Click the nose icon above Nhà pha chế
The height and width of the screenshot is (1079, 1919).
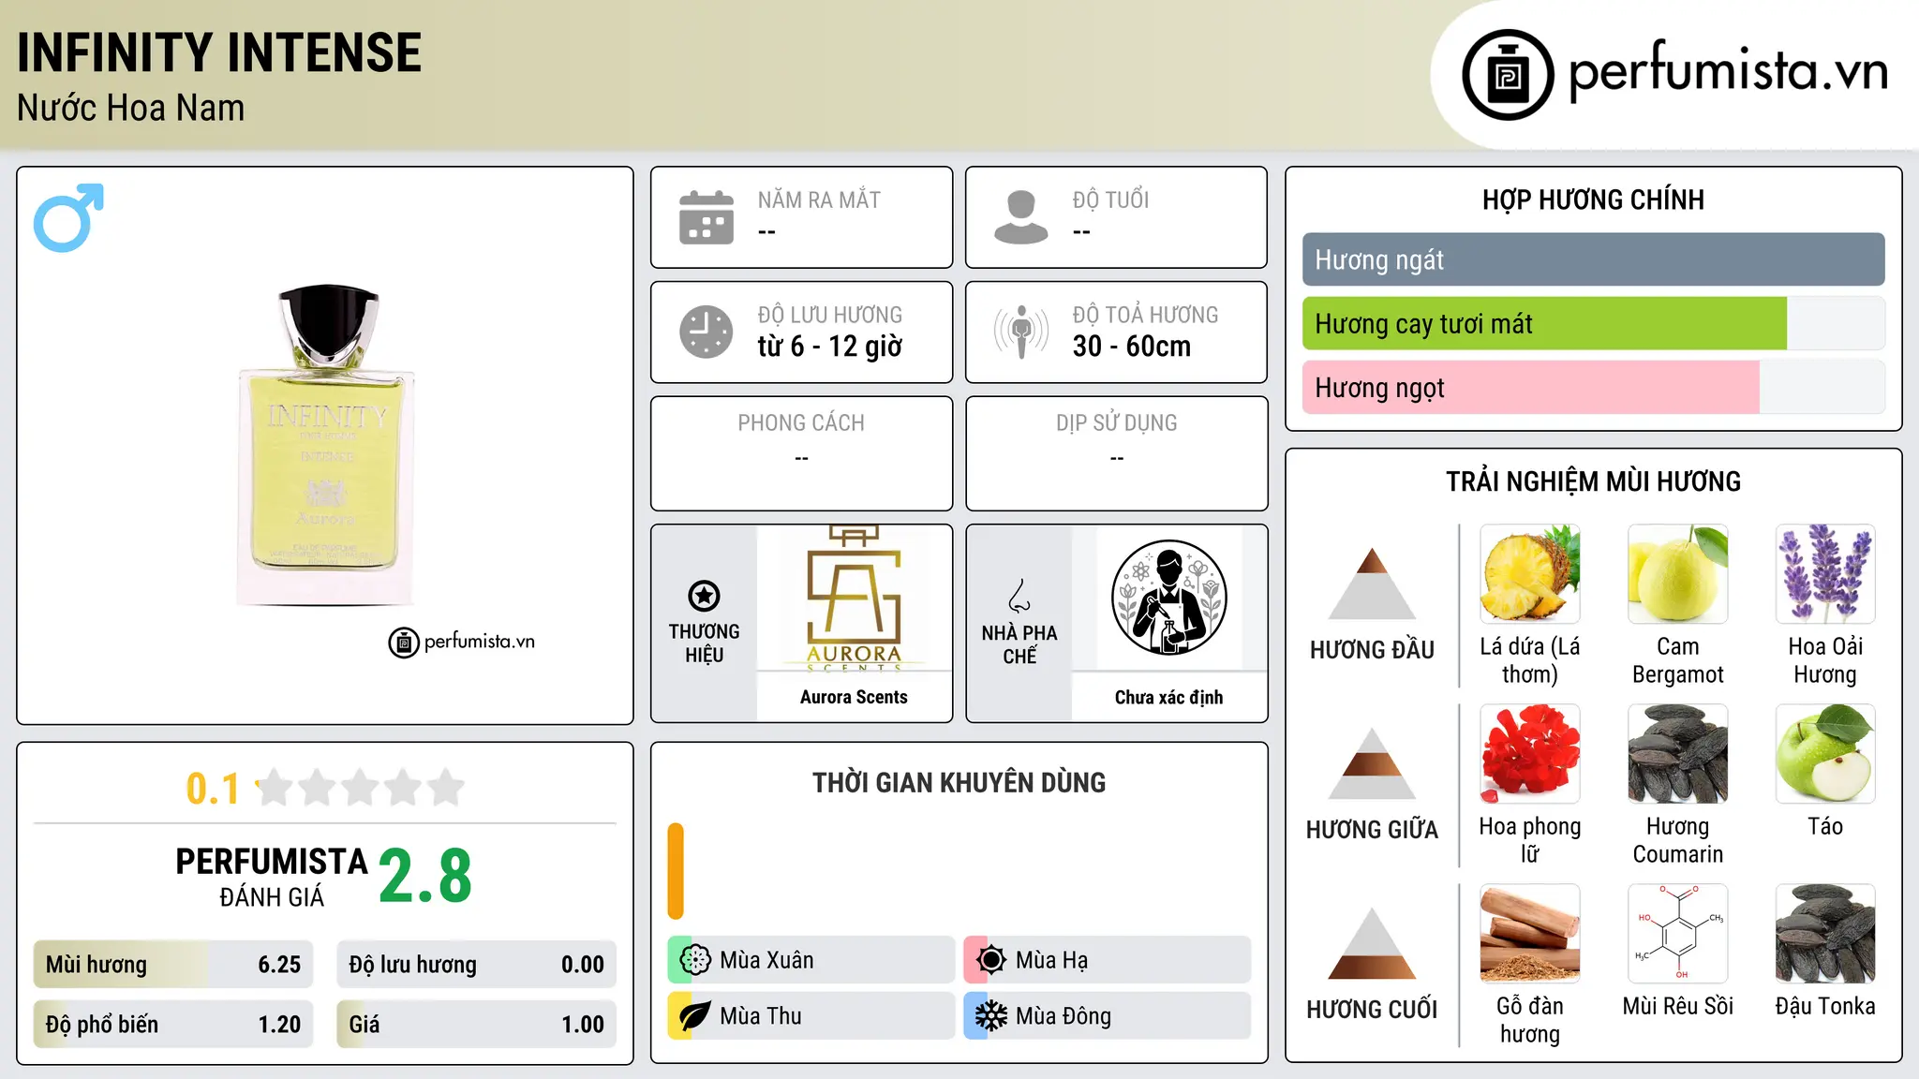tap(1019, 596)
